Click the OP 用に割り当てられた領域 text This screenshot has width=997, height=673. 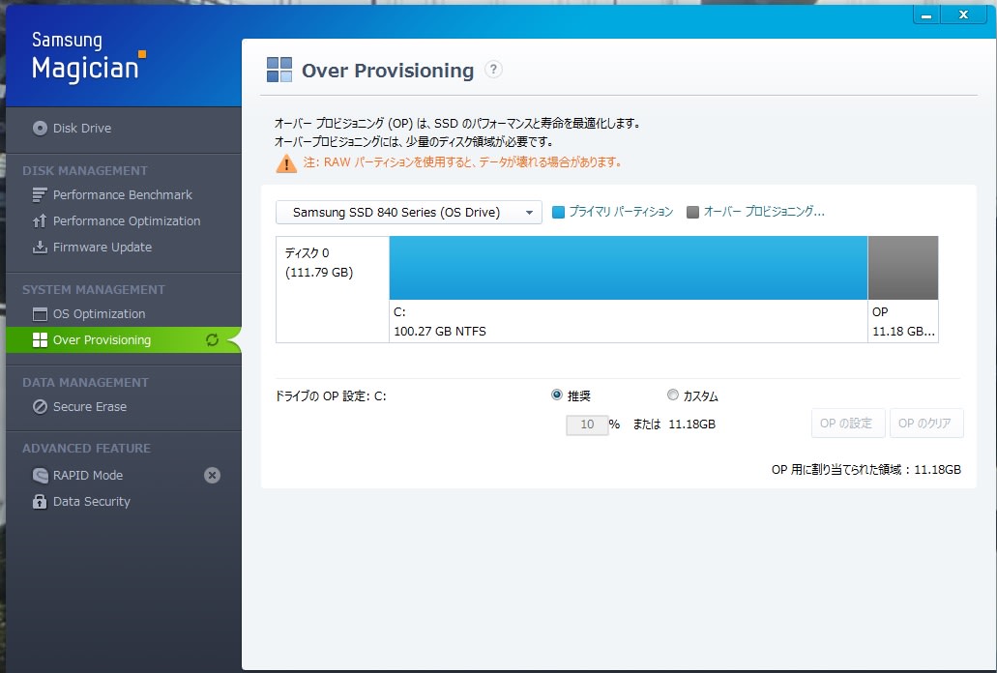(866, 470)
